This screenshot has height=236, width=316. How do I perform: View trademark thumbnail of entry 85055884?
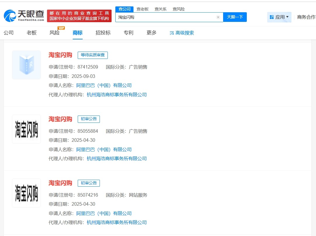point(26,129)
